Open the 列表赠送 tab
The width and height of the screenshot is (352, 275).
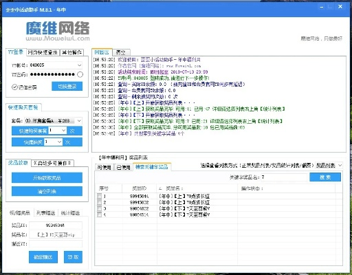[x=46, y=213]
